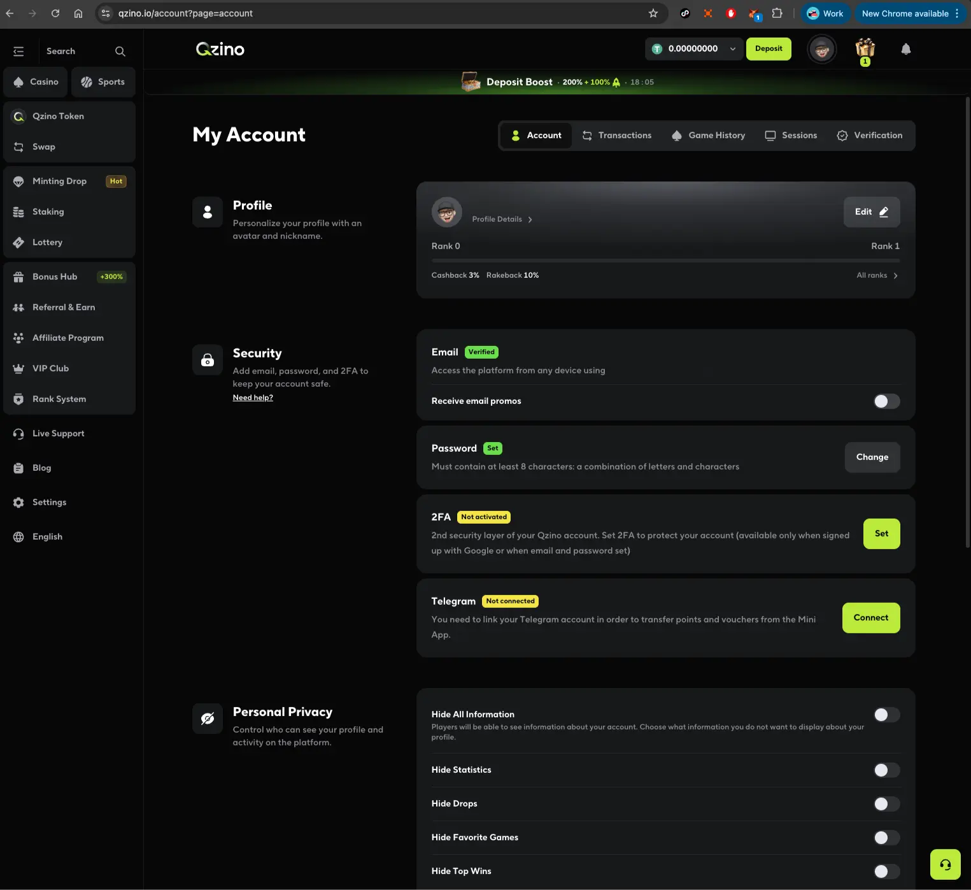
Task: Click the page vertical scrollbar
Action: (967, 322)
